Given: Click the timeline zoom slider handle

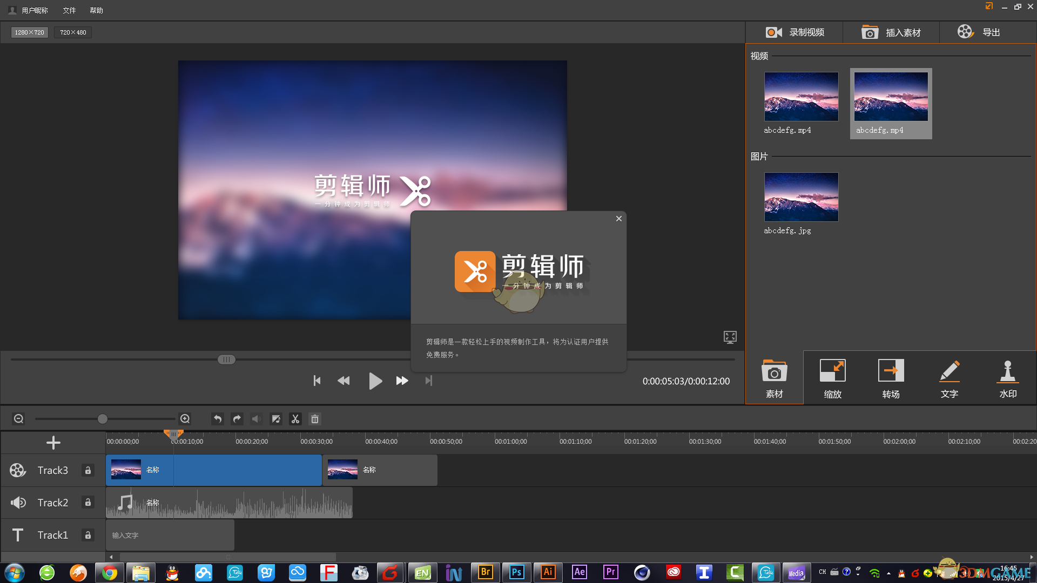Looking at the screenshot, I should click(x=103, y=418).
